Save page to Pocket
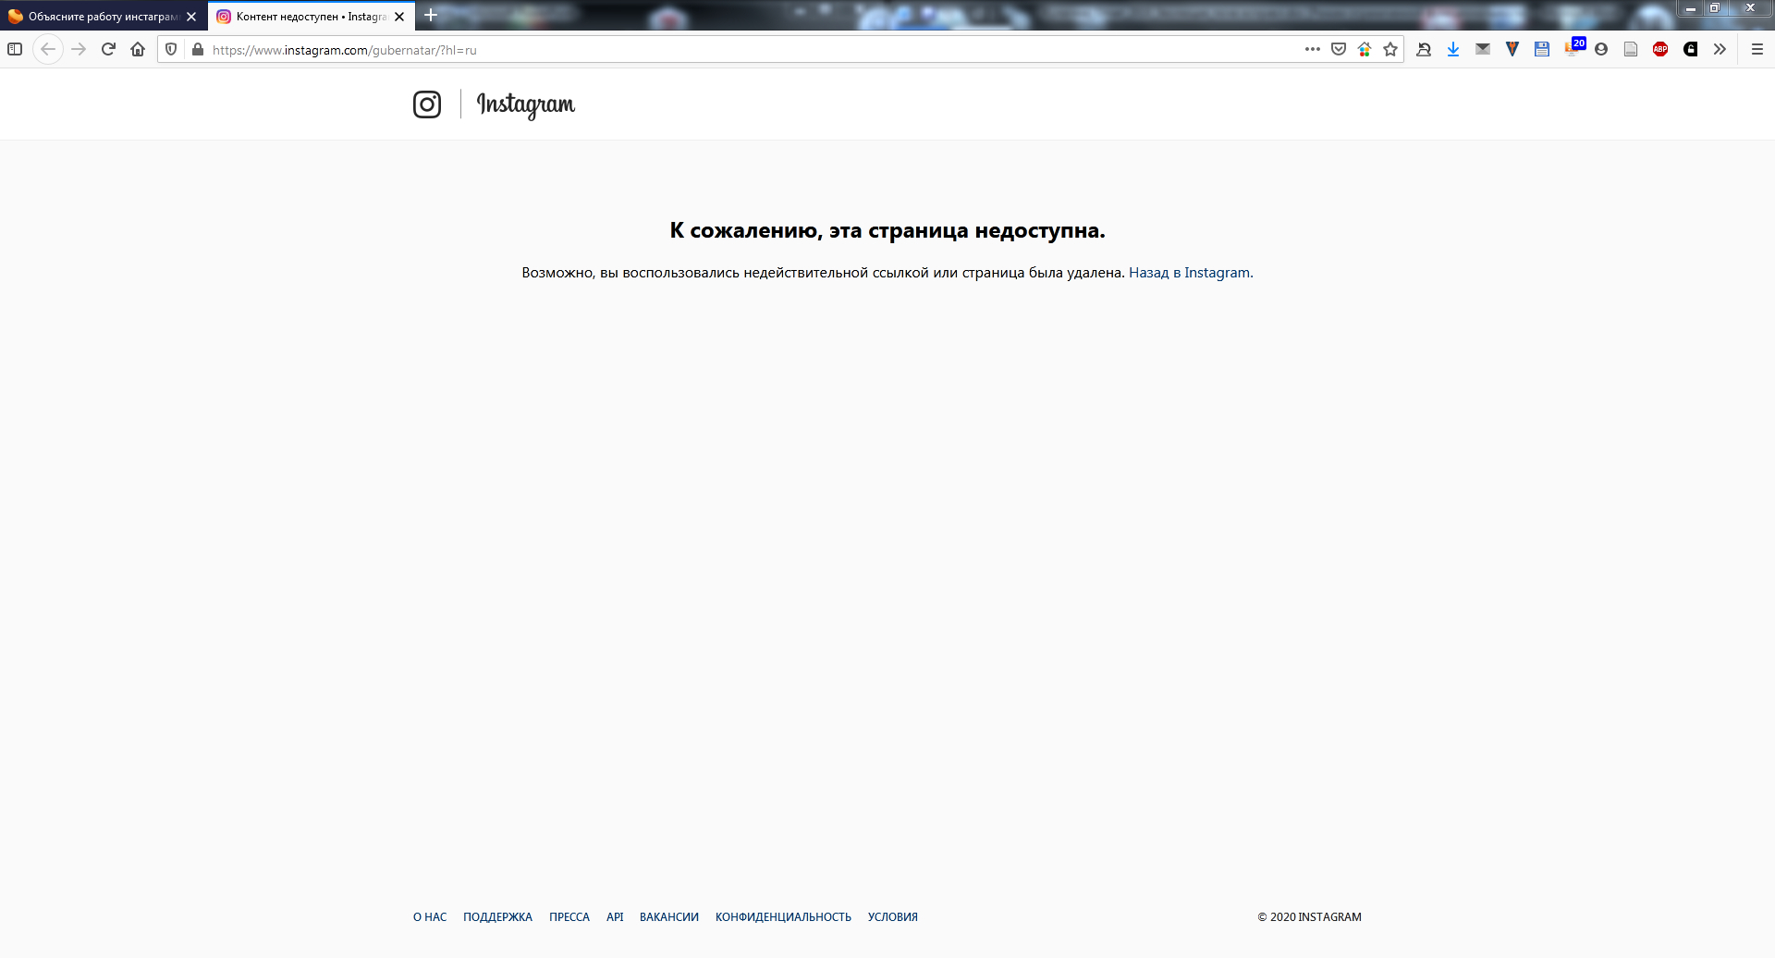 (x=1339, y=49)
